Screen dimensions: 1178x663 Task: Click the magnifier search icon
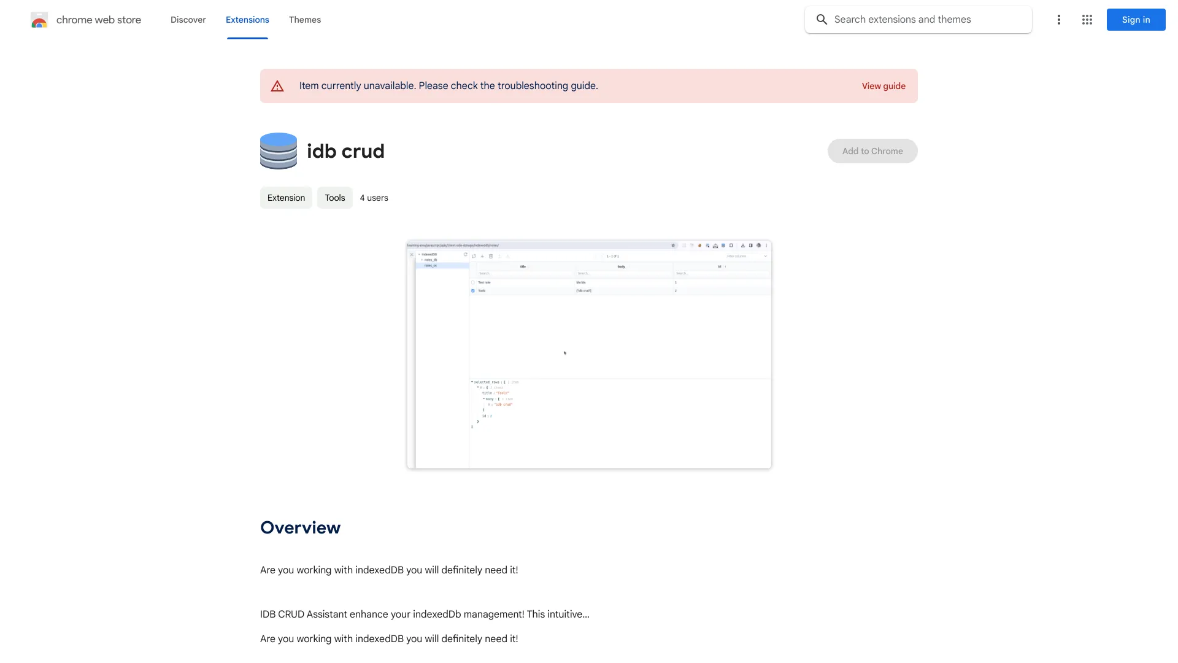pyautogui.click(x=822, y=20)
